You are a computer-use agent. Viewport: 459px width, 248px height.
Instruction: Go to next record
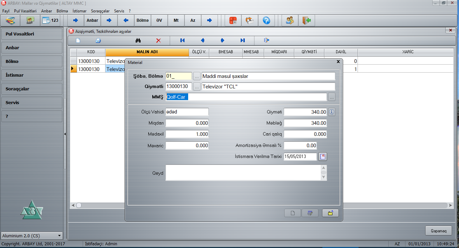pyautogui.click(x=223, y=40)
